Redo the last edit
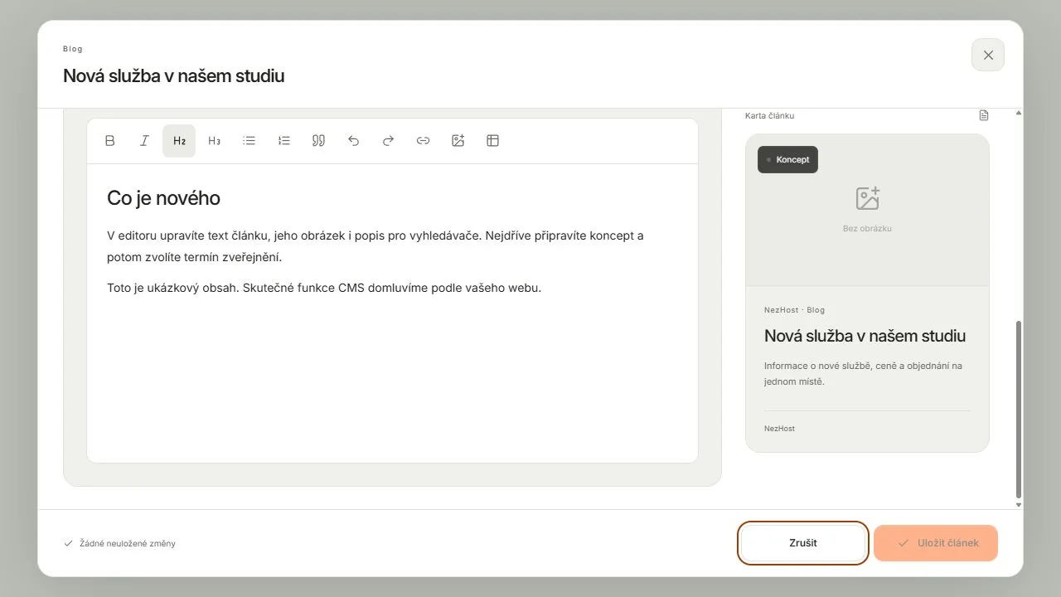This screenshot has height=597, width=1061. click(x=388, y=141)
